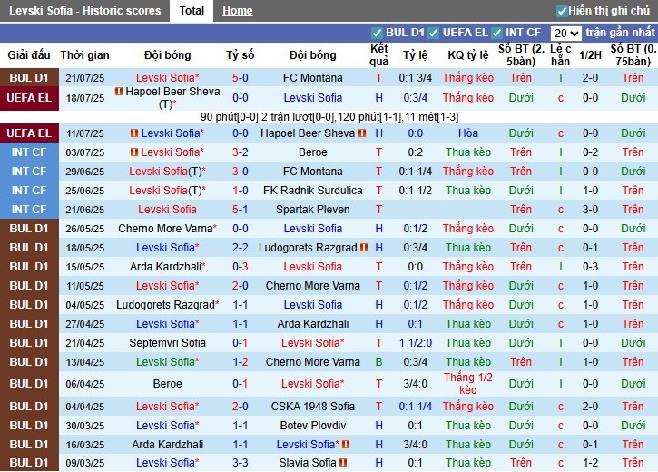Click red card icon beside Hapoel Beer Sheva 18/07/25
The height and width of the screenshot is (472, 658).
coord(118,92)
